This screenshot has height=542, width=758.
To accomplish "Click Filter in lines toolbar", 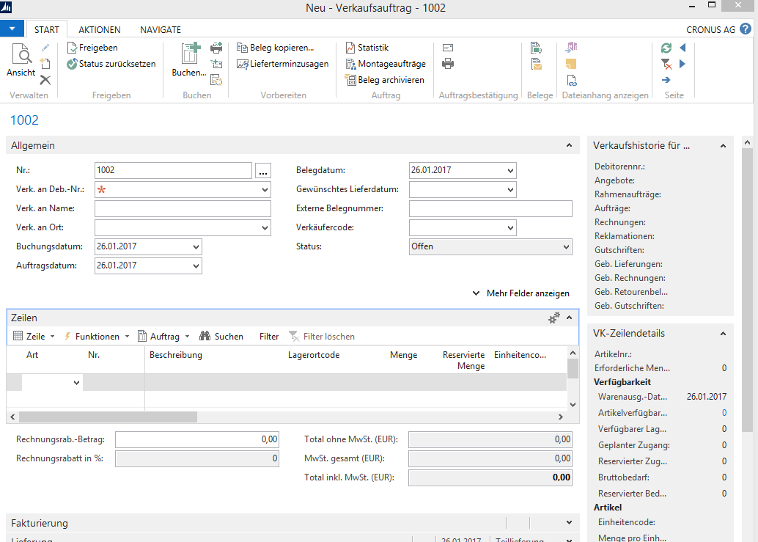I will coord(269,337).
